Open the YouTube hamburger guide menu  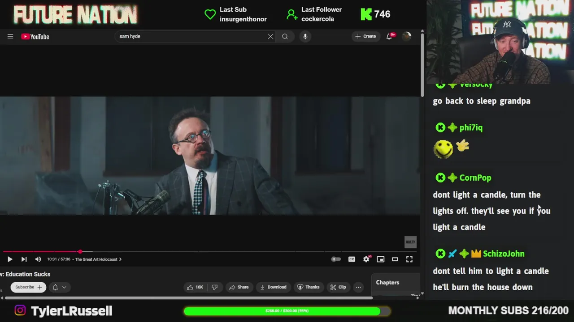(10, 37)
